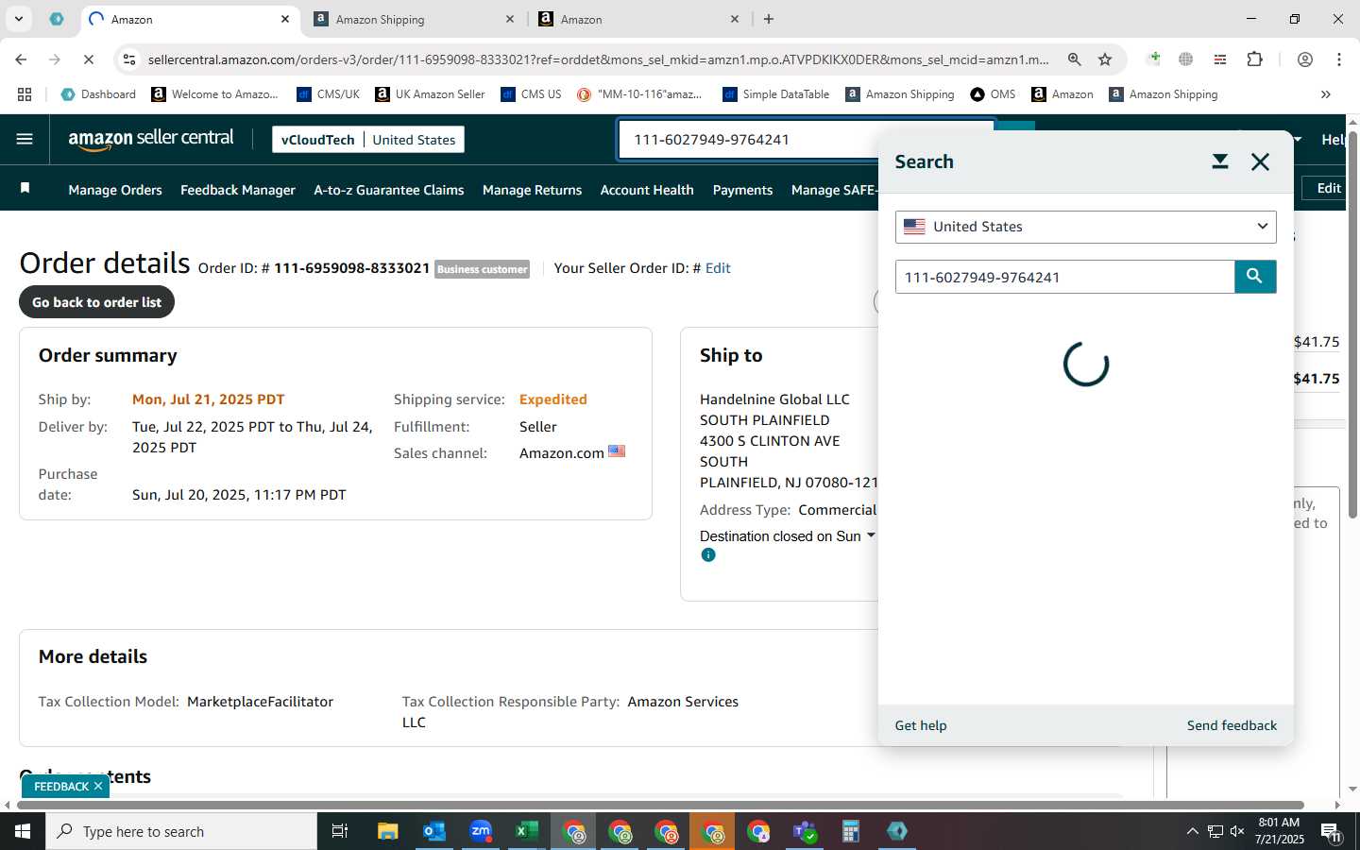1360x850 pixels.
Task: Open browser Extensions puzzle icon
Action: [1254, 59]
